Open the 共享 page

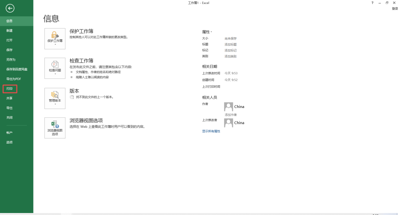(17, 98)
